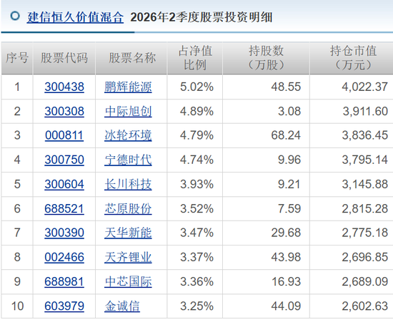Open 长川科技 stock name link
The height and width of the screenshot is (320, 393).
point(128,184)
